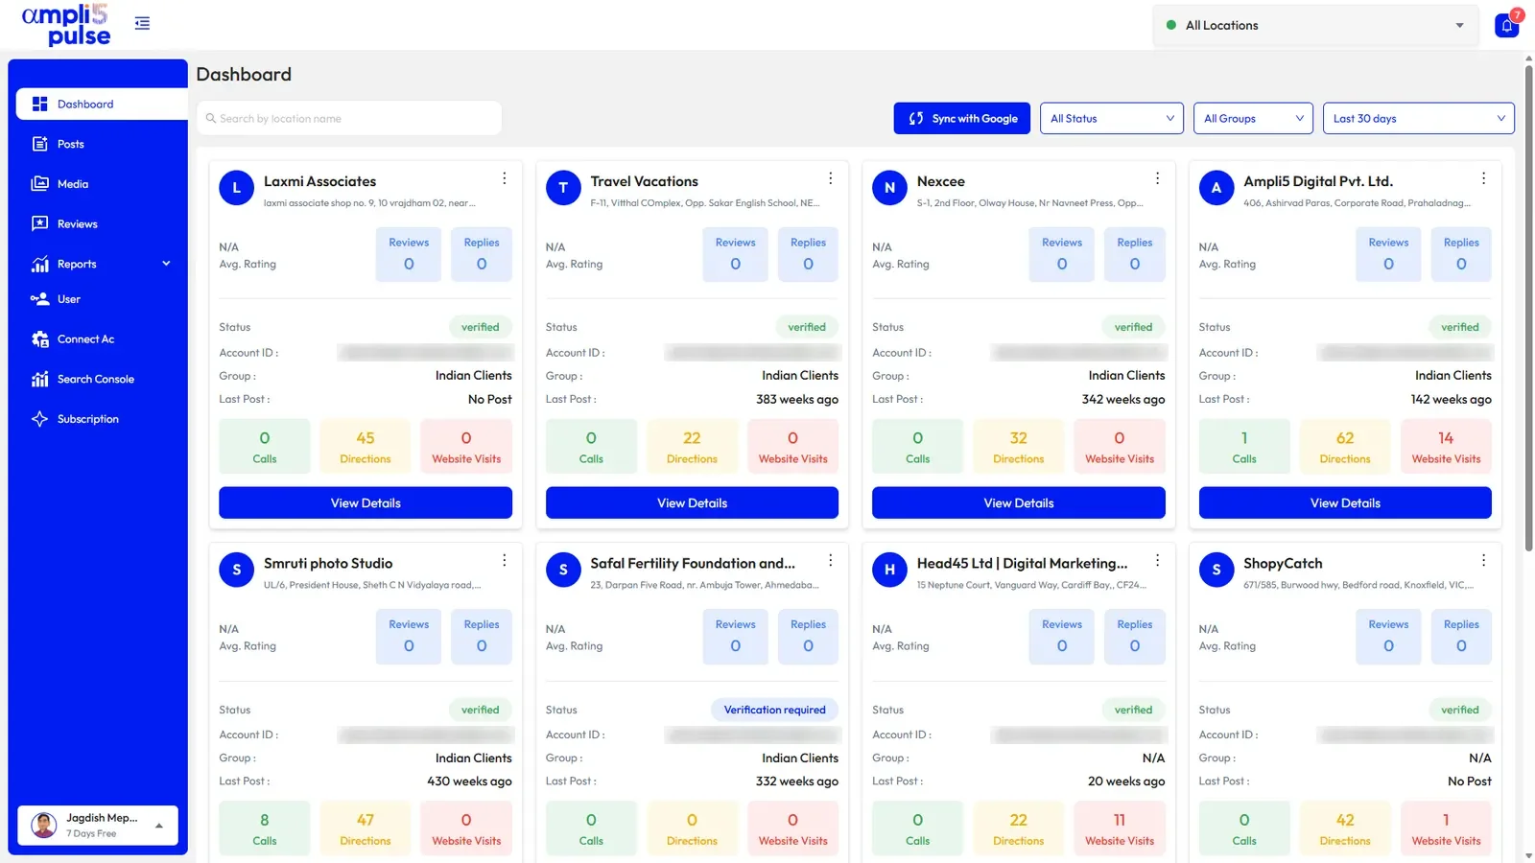Open options menu for Smruti photo Studio

[504, 560]
